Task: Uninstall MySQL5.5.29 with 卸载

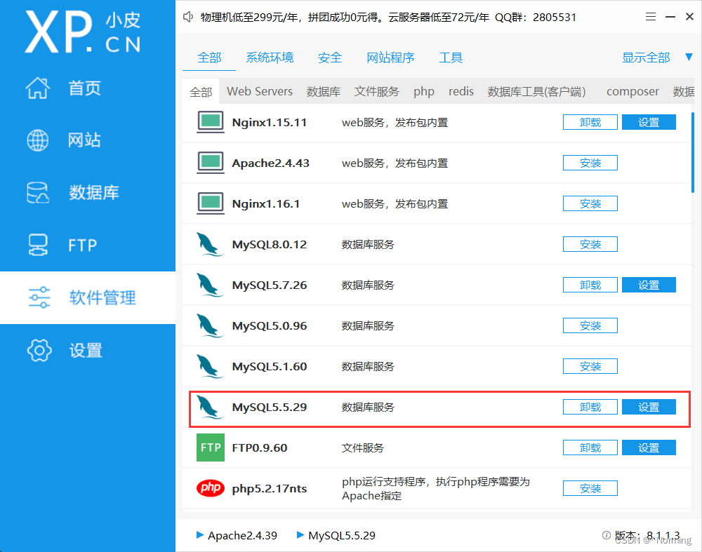Action: tap(590, 407)
